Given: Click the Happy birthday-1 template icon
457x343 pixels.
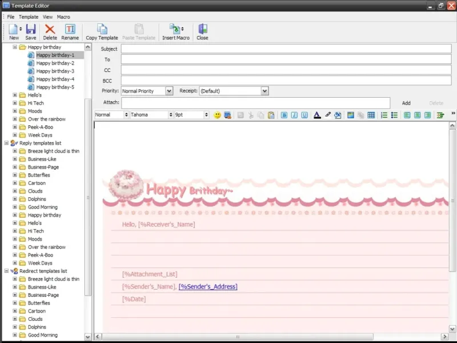Looking at the screenshot, I should coord(31,55).
